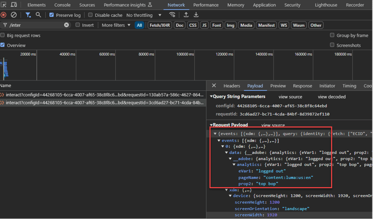Viewport: 373px width, 219px height.
Task: Switch to the Console tab
Action: (x=62, y=5)
